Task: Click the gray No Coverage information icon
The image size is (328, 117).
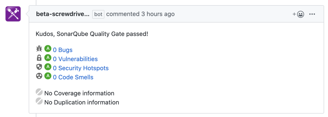Action: pyautogui.click(x=39, y=92)
